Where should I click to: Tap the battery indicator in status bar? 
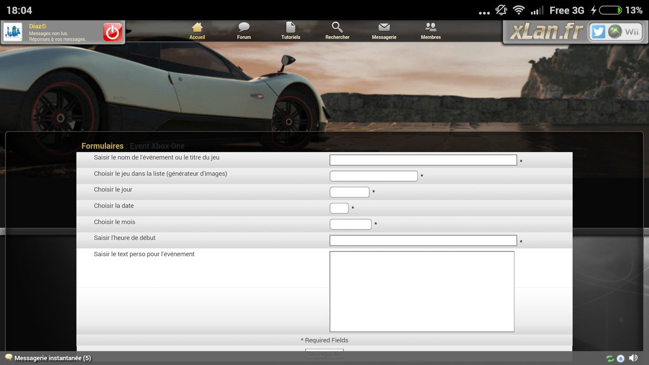(x=610, y=10)
